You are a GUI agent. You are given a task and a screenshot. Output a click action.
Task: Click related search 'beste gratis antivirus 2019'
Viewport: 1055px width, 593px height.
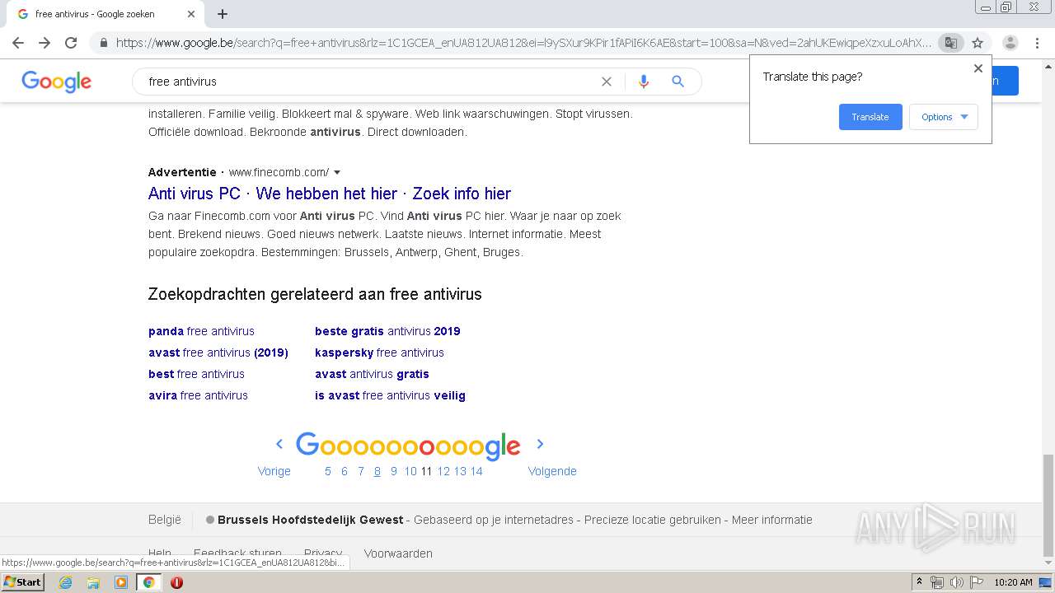click(387, 331)
